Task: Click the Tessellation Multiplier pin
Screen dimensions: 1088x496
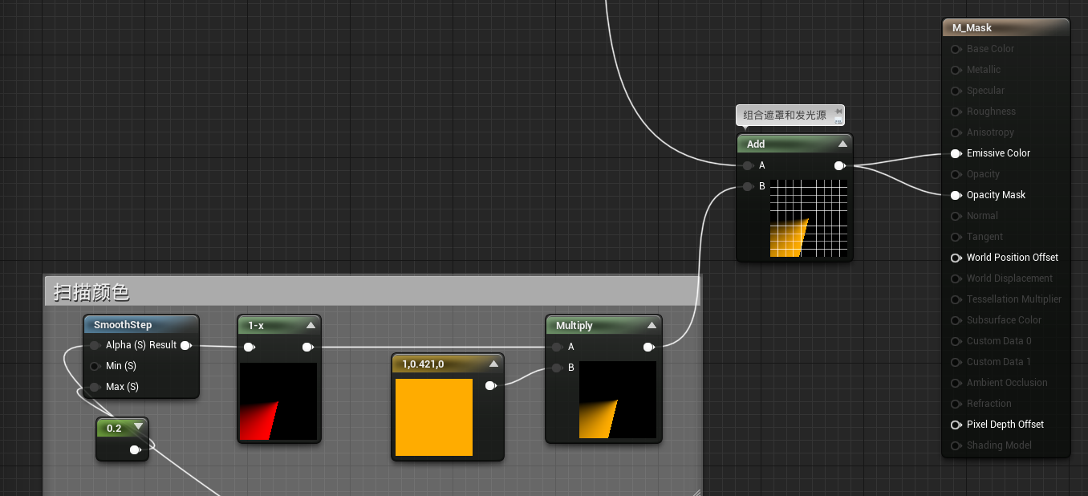Action: [956, 299]
